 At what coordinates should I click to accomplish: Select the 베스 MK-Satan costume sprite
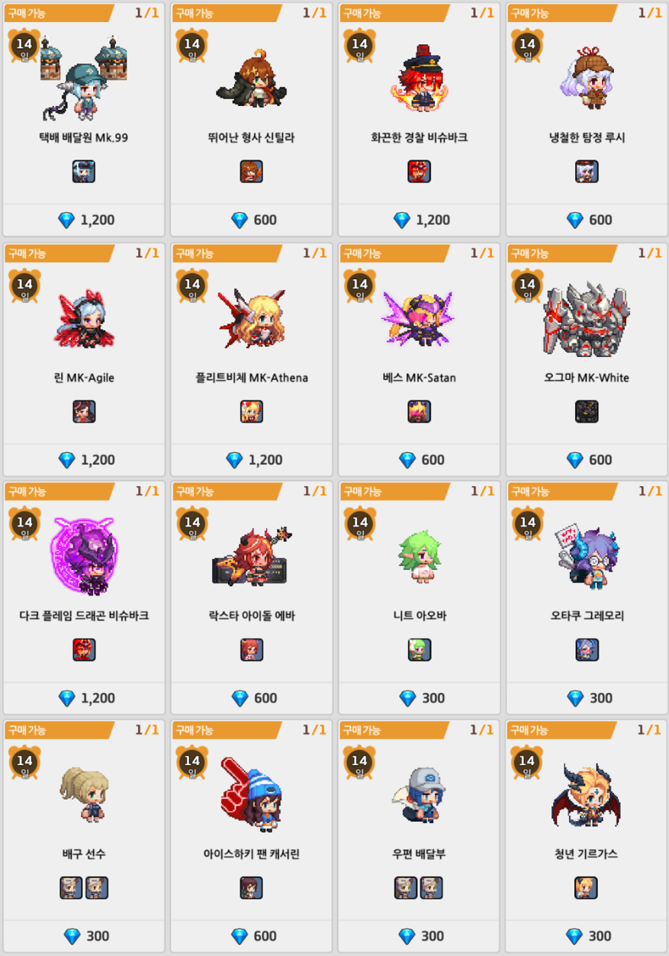418,318
